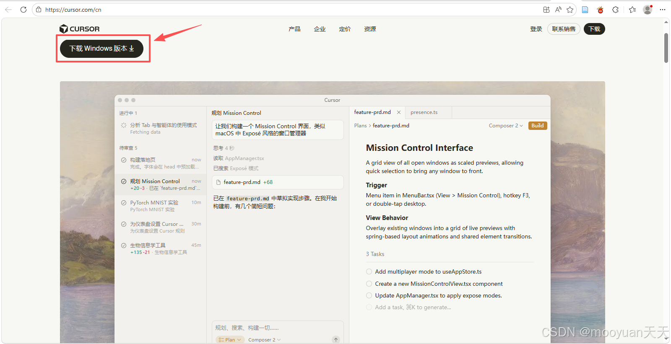Click the 联系销售 contact sales button

(x=564, y=29)
